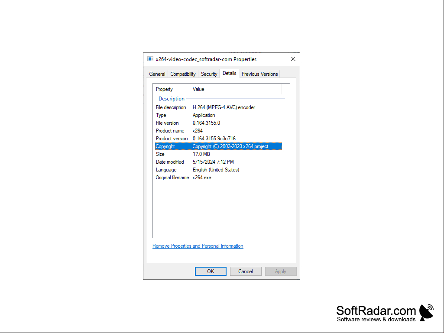Click the English (United States) value
This screenshot has width=444, height=333.
point(216,170)
